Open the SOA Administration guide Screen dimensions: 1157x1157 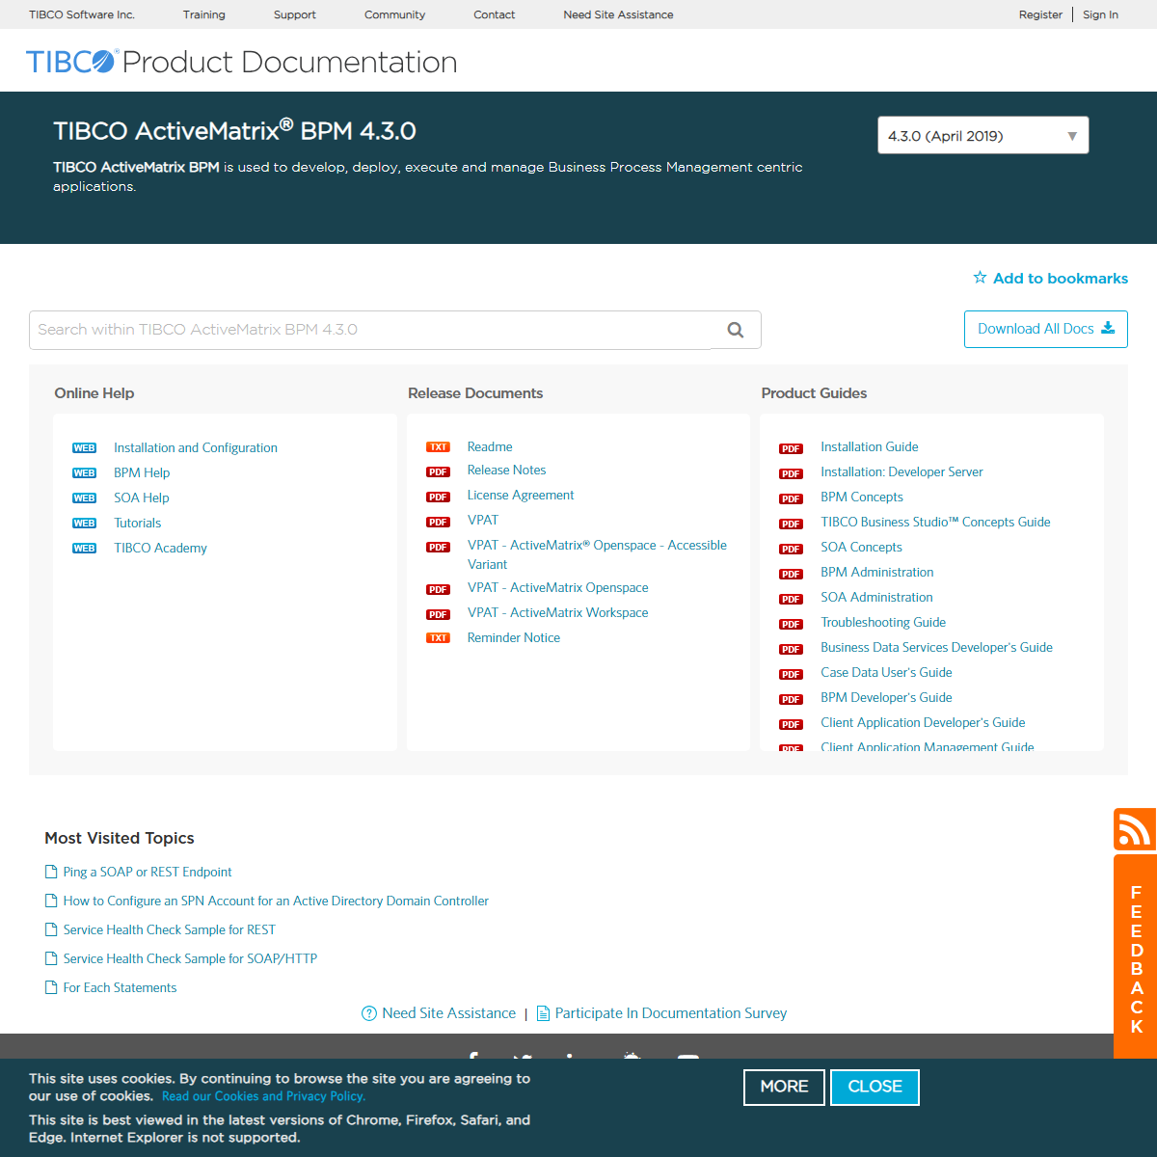pyautogui.click(x=876, y=597)
